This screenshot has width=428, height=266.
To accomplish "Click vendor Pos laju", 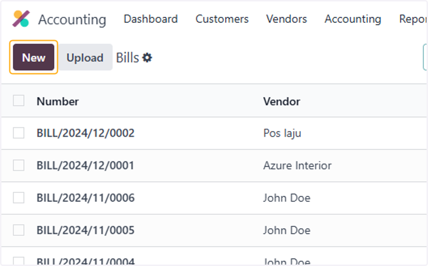I will [x=282, y=133].
